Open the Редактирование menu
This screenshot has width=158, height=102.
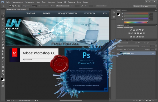click(17, 2)
